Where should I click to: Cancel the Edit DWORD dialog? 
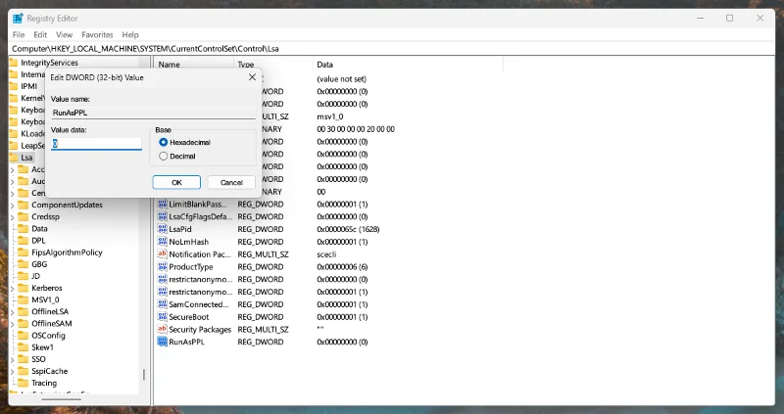click(231, 182)
